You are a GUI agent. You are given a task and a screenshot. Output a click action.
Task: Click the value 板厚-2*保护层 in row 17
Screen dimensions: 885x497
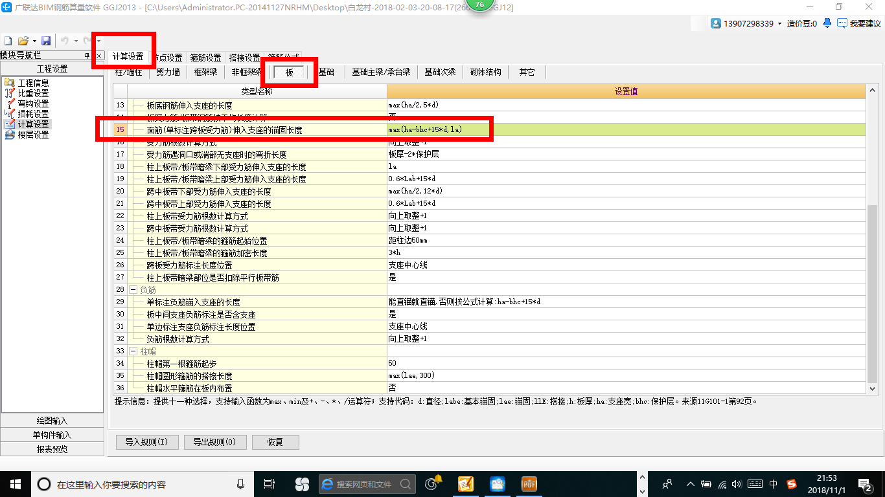(626, 154)
